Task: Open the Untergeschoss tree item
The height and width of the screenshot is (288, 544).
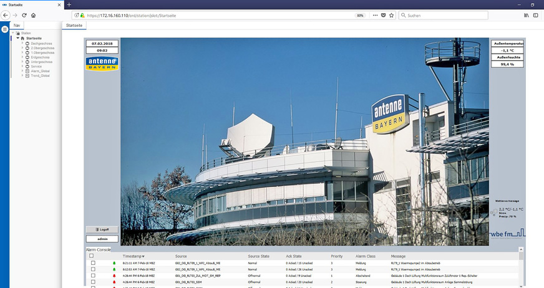Action: coord(42,62)
